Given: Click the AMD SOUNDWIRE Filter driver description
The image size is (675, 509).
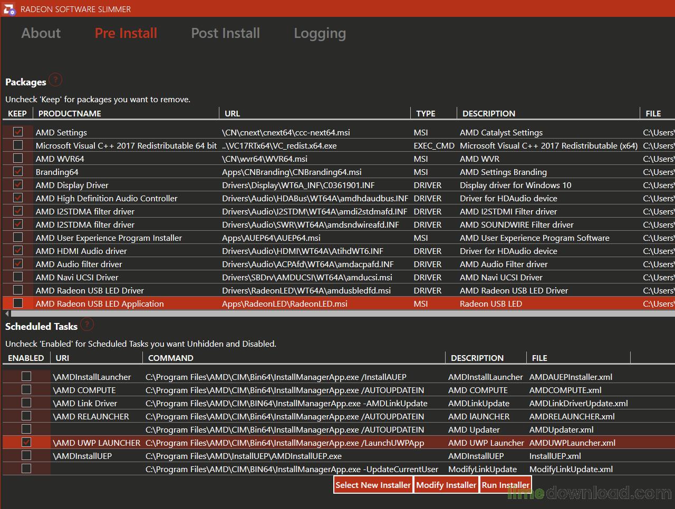Looking at the screenshot, I should point(516,224).
